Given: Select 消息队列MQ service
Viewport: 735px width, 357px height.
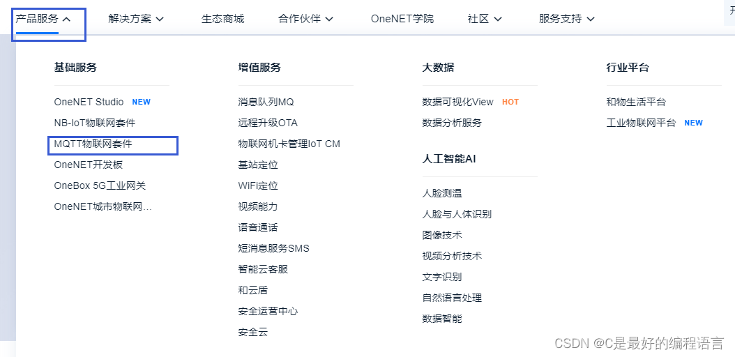Looking at the screenshot, I should (266, 102).
